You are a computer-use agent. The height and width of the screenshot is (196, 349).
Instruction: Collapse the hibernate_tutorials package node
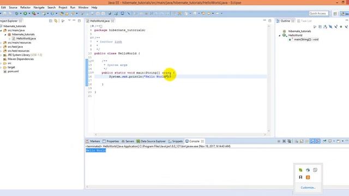pyautogui.click(x=5, y=35)
